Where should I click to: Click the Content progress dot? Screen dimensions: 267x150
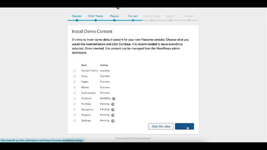point(133,20)
